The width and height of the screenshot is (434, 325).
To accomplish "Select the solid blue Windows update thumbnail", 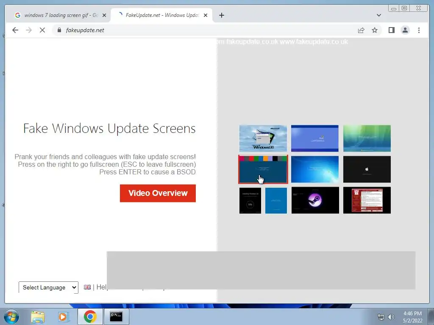I will tap(276, 201).
